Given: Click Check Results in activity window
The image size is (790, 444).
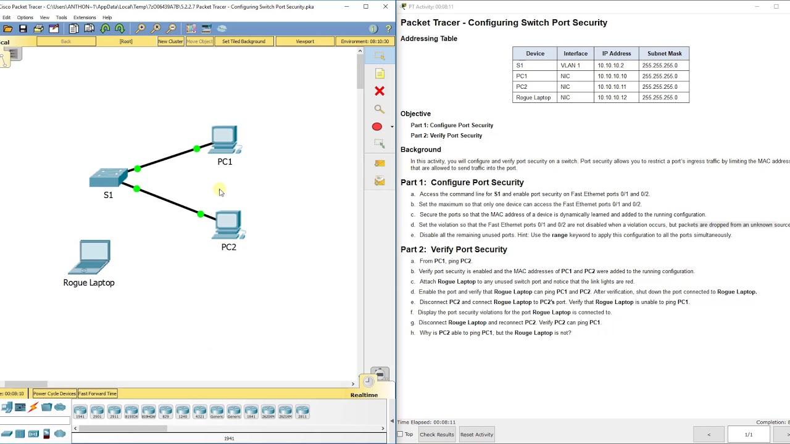Looking at the screenshot, I should coord(437,435).
